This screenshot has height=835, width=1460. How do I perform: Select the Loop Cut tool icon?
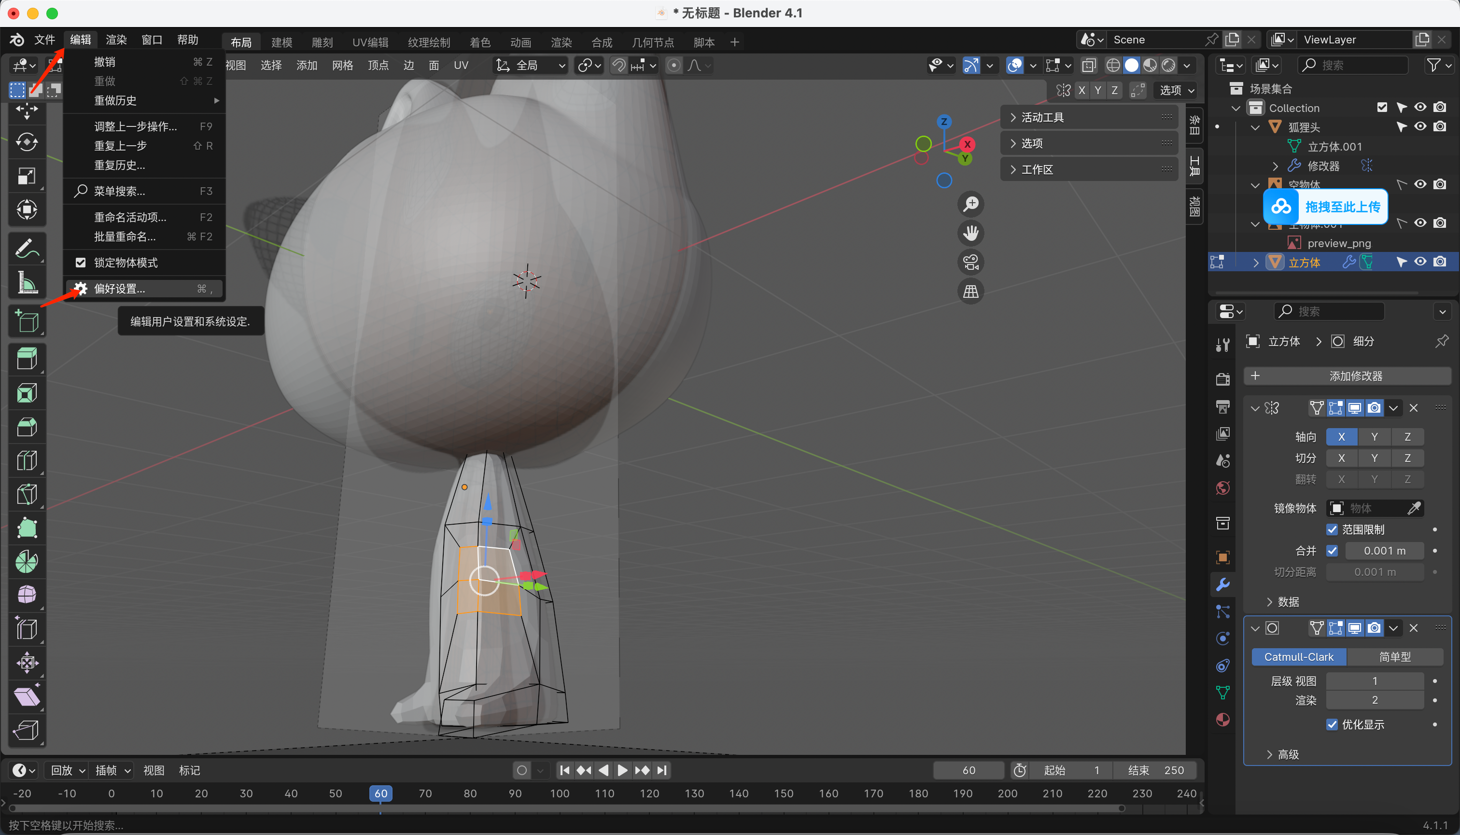pos(27,460)
